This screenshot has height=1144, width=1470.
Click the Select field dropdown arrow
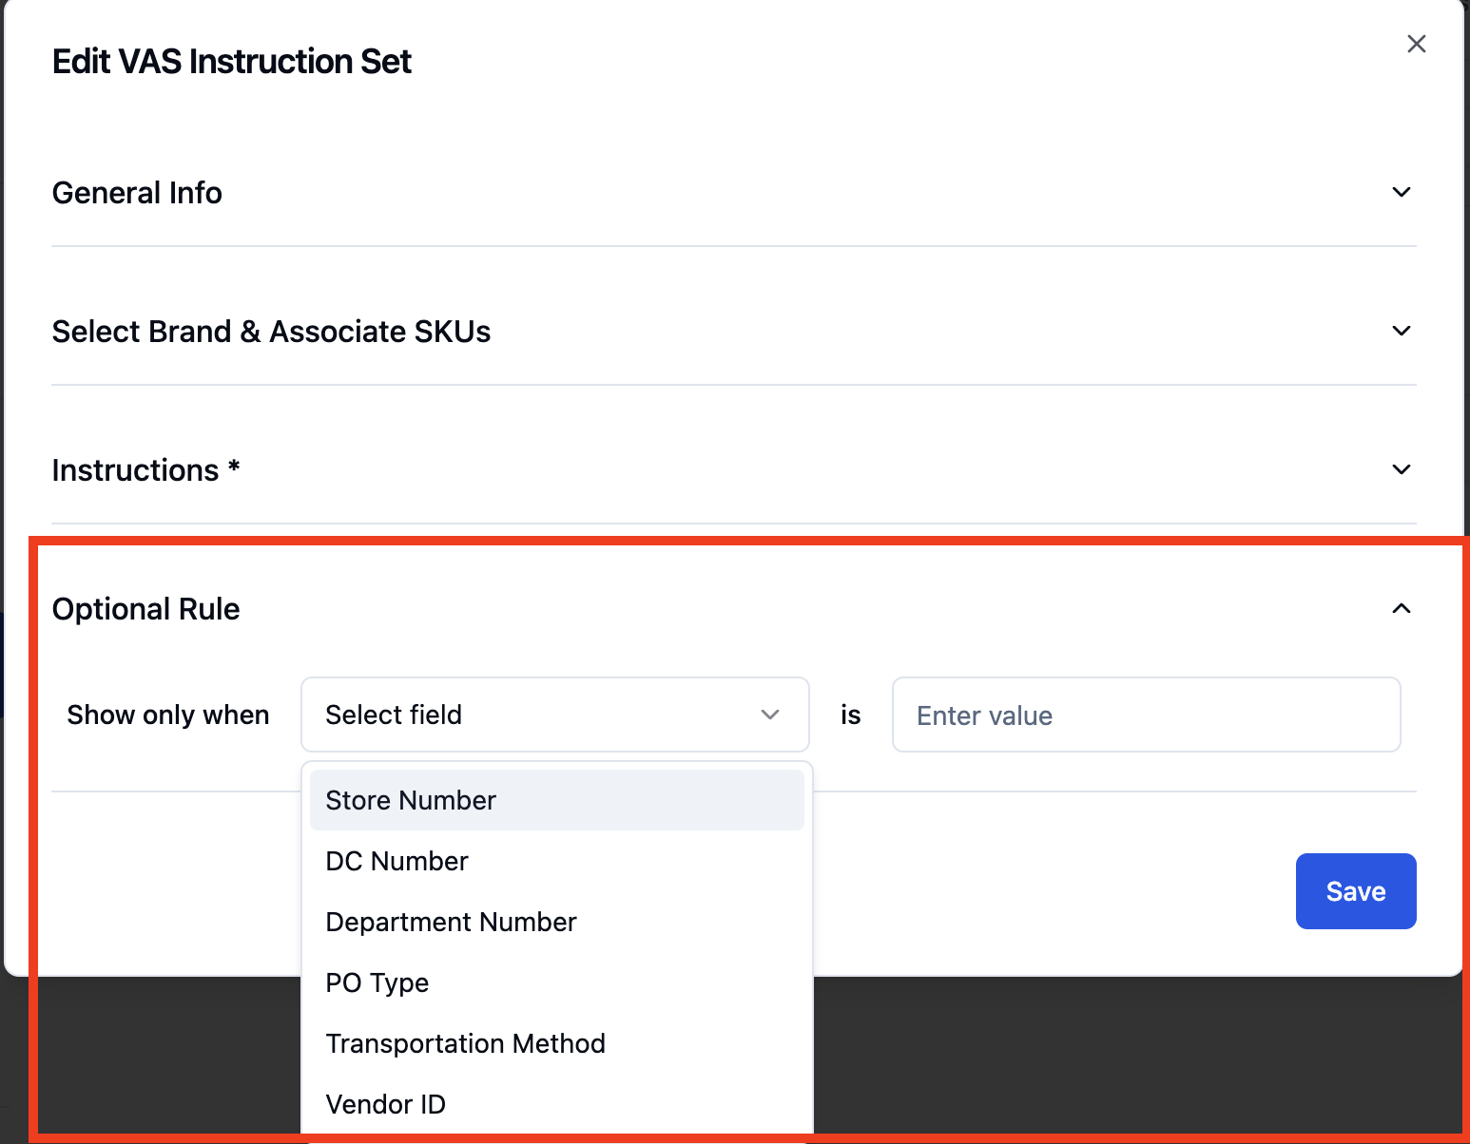[770, 715]
